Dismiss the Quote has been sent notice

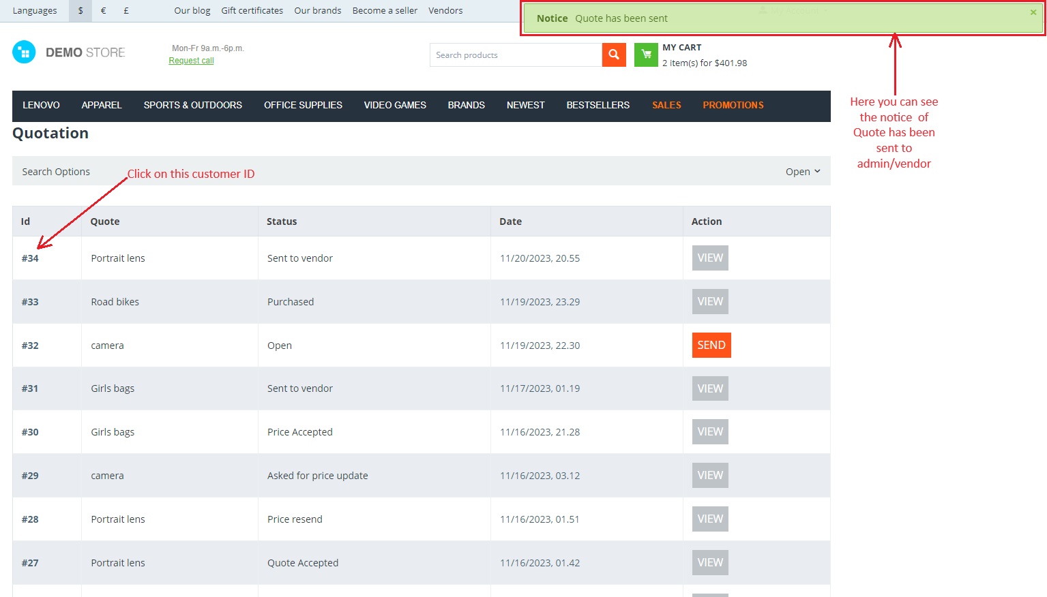[x=1033, y=12]
